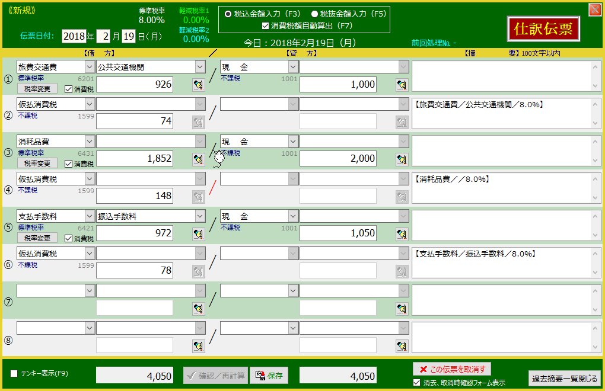Open the 旅費交通費 account dropdown
Screen dimensions: 605x391
[89, 67]
